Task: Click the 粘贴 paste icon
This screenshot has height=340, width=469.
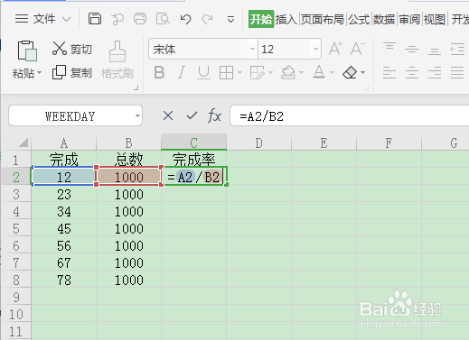Action: 27,51
